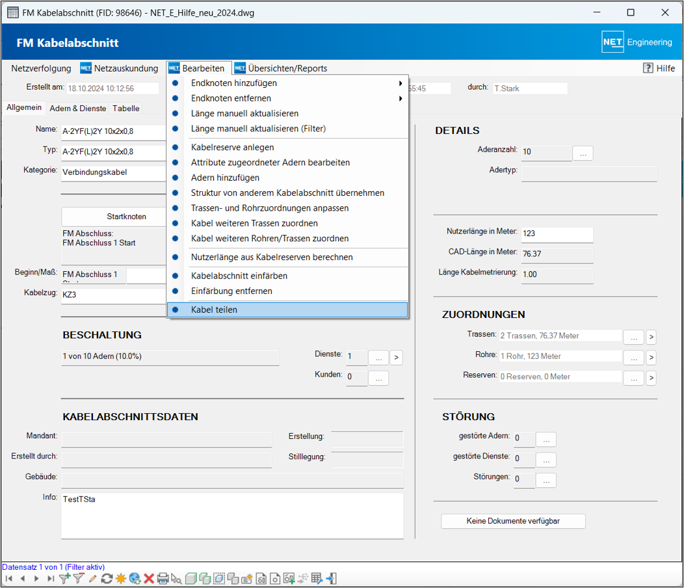
Task: Click ellipsis button next to Störungen
Action: tap(546, 480)
